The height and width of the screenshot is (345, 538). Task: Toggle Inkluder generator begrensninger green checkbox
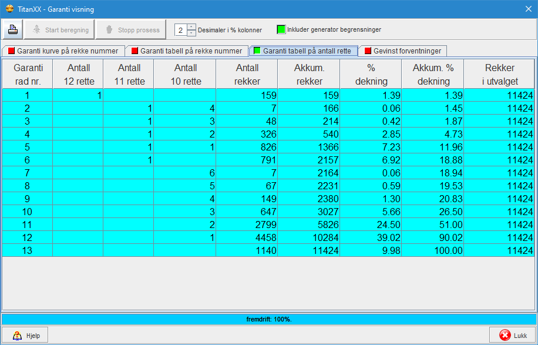281,29
